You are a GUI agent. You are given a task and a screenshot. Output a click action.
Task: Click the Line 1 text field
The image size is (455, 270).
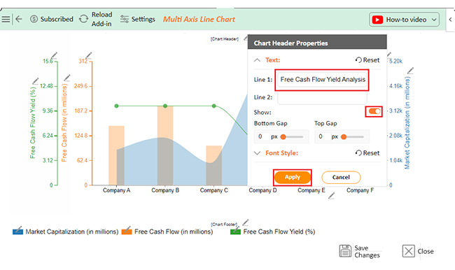pos(322,80)
